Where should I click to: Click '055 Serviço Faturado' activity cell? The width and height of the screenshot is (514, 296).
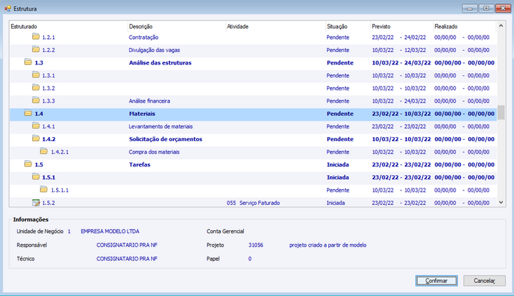tap(253, 203)
